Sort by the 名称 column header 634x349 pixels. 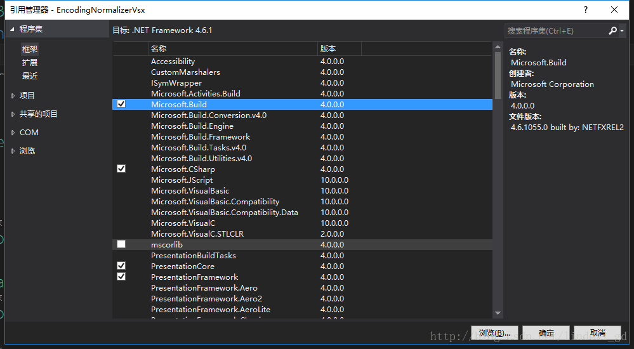(232, 48)
